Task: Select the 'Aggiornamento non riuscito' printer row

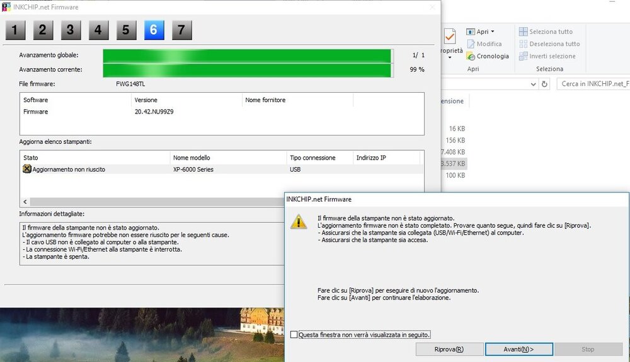Action: pyautogui.click(x=221, y=170)
